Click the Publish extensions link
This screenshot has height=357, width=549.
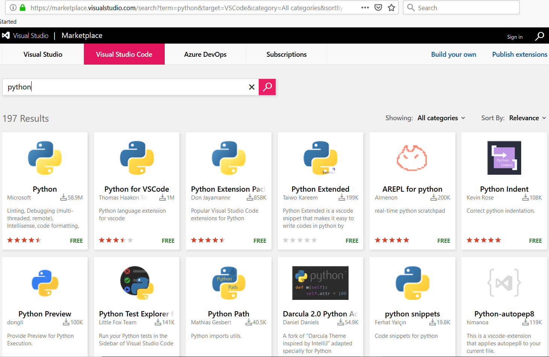tap(520, 54)
